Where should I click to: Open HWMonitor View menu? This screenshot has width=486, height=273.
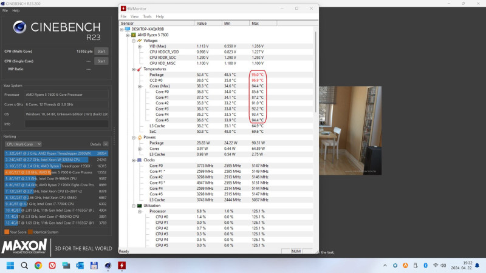[134, 16]
